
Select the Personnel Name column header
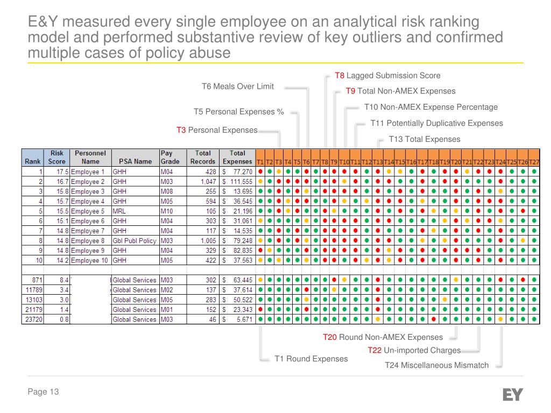(90, 158)
